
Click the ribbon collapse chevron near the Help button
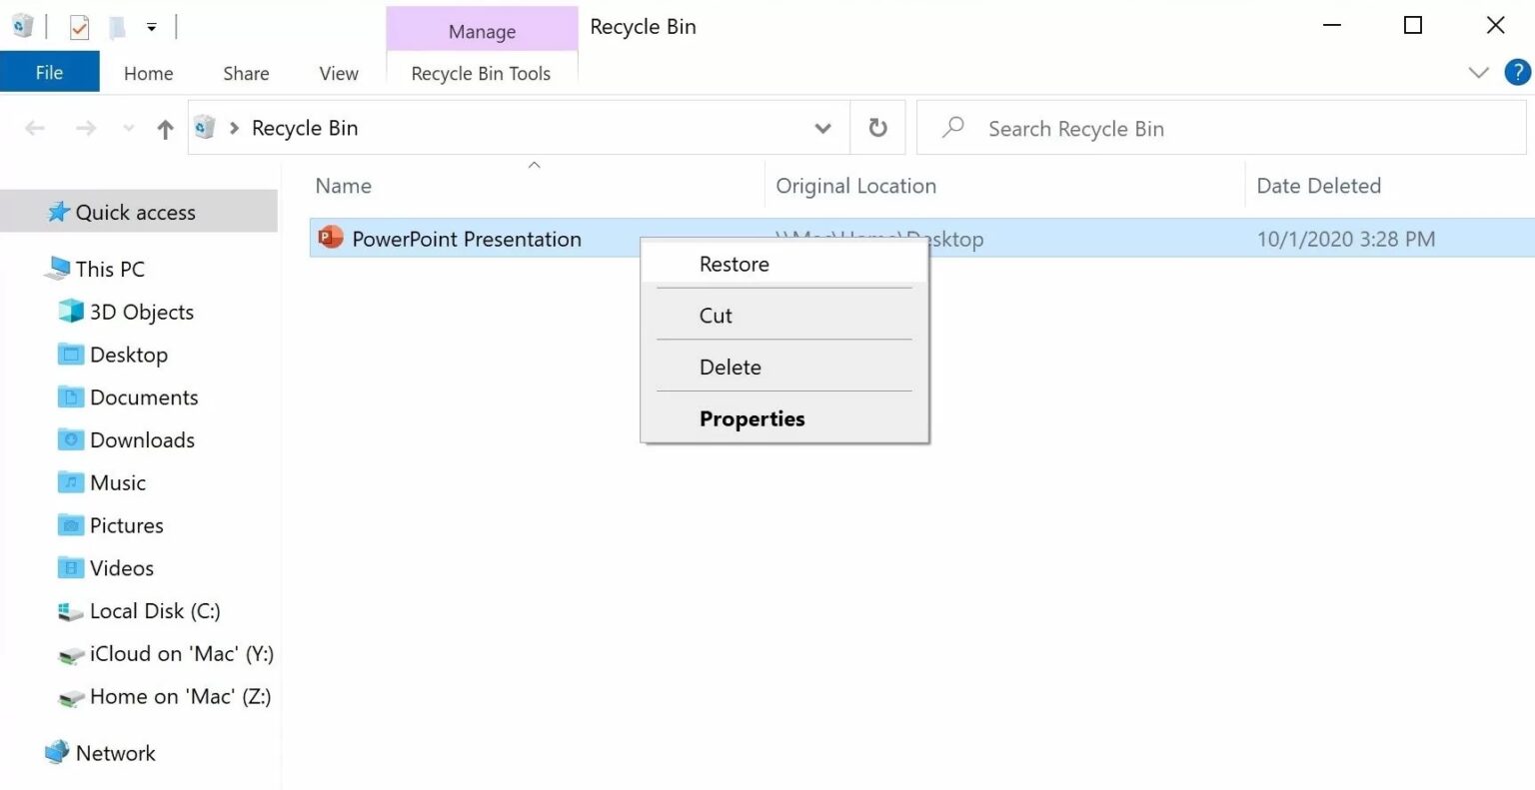click(x=1478, y=72)
